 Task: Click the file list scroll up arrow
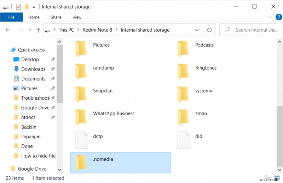(x=279, y=42)
